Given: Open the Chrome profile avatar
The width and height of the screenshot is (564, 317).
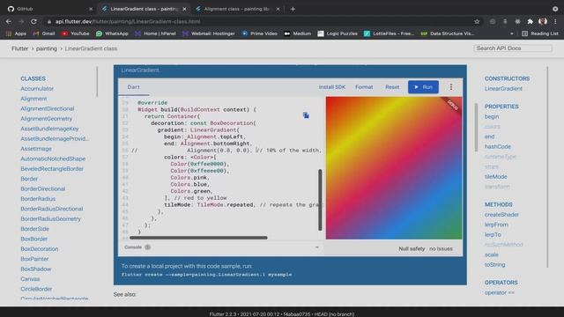Looking at the screenshot, I should 543,21.
